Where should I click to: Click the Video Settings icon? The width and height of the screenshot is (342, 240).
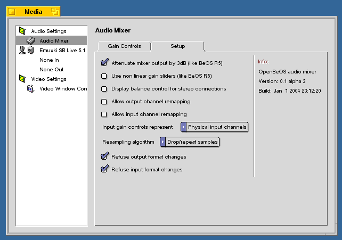pyautogui.click(x=22, y=79)
